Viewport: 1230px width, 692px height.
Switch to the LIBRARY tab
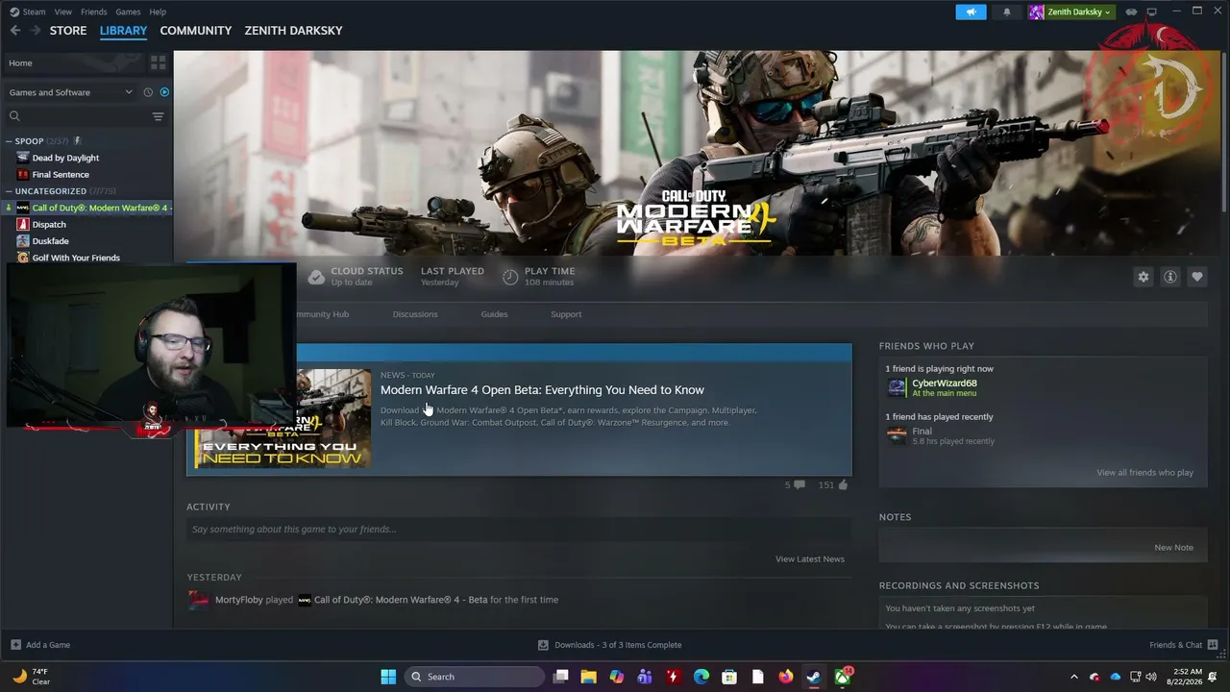tap(123, 31)
